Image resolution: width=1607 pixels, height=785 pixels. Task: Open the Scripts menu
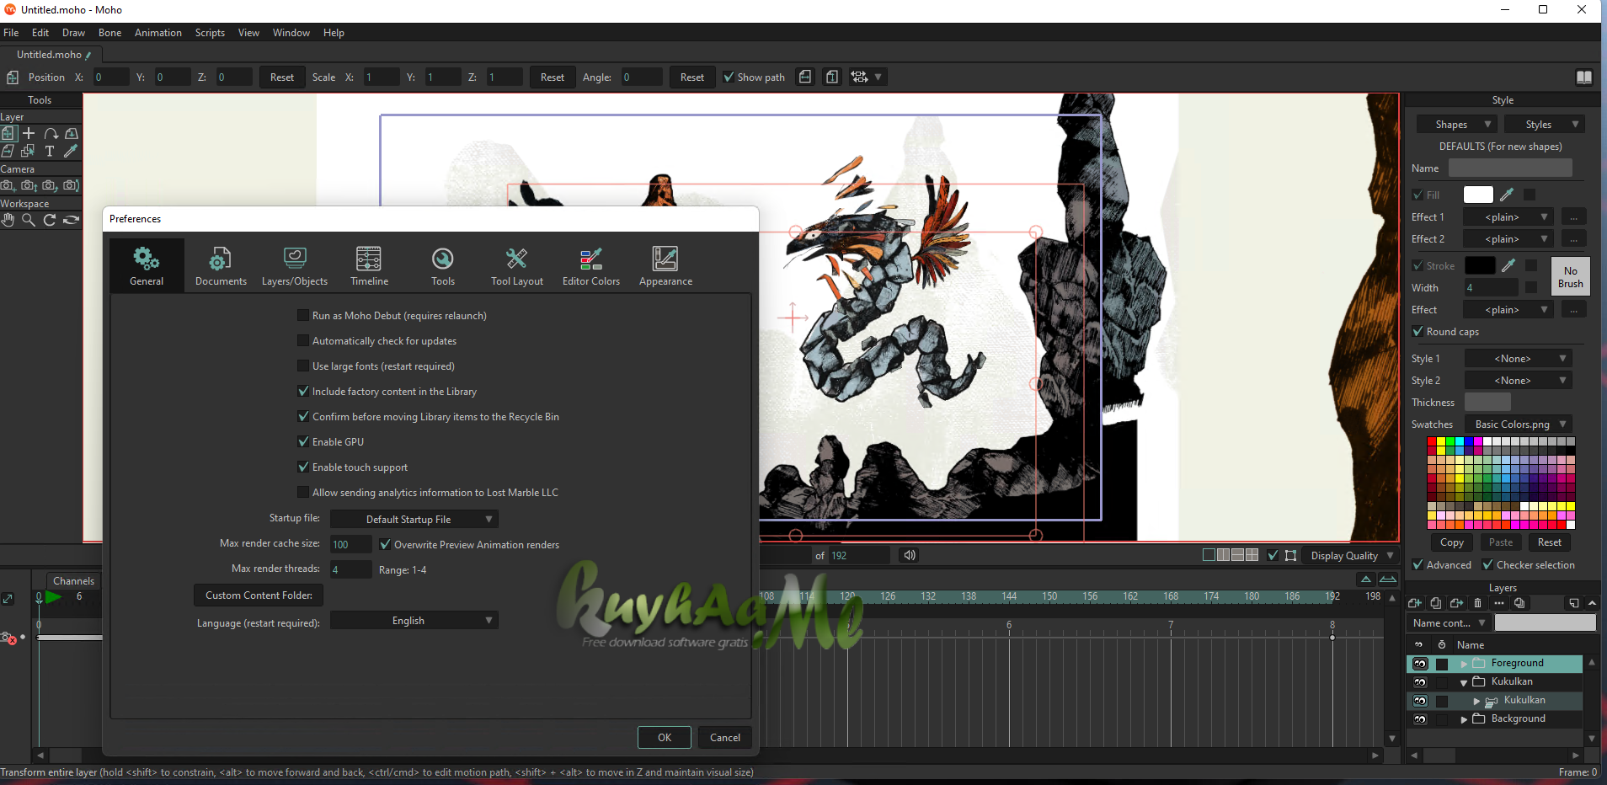pos(210,33)
